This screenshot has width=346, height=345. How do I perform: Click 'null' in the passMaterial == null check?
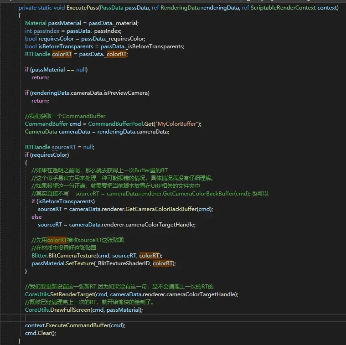81,70
